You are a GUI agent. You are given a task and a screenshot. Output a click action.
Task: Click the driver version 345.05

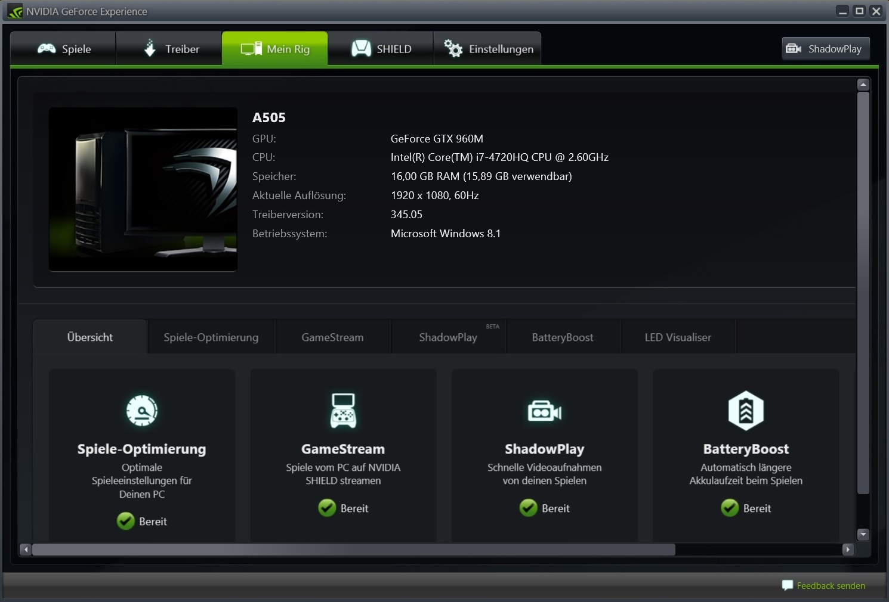tap(406, 215)
